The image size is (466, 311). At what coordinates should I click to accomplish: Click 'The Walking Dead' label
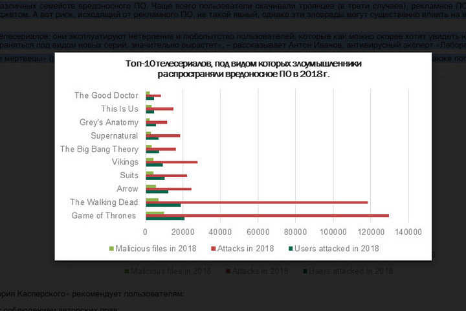click(104, 202)
